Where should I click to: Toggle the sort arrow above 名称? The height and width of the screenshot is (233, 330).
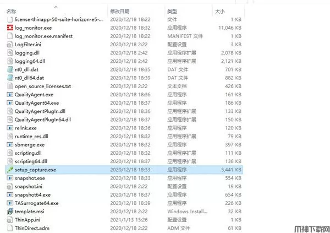point(56,7)
